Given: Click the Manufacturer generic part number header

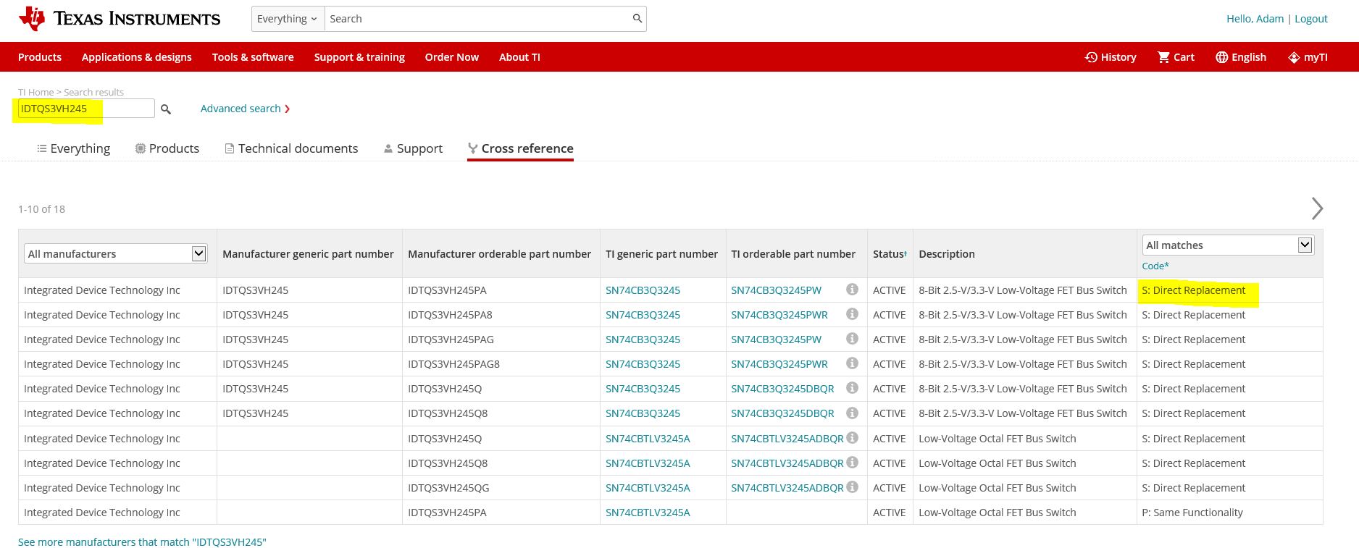Looking at the screenshot, I should tap(308, 254).
